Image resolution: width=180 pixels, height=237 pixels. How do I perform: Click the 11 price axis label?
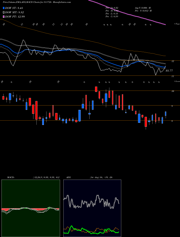point(172,76)
